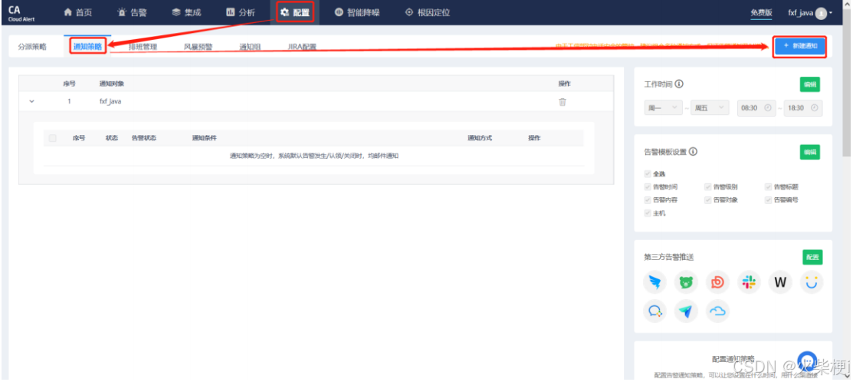The image size is (853, 382).
Task: Click the smiley face push icon
Action: click(x=812, y=282)
